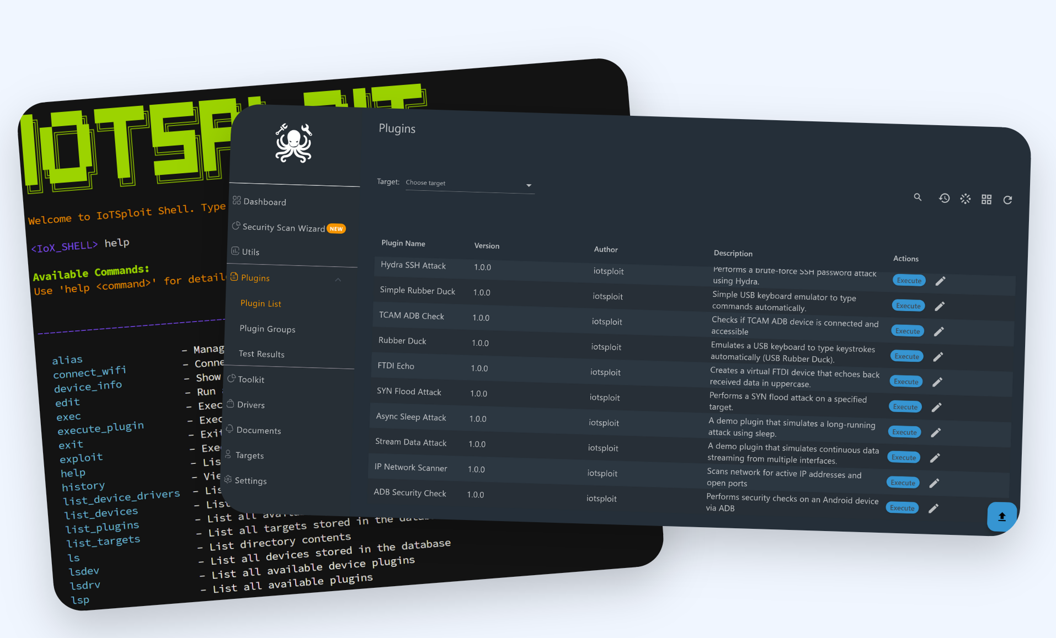Edit the ADB Security Check plugin pencil icon
This screenshot has width=1056, height=638.
934,508
